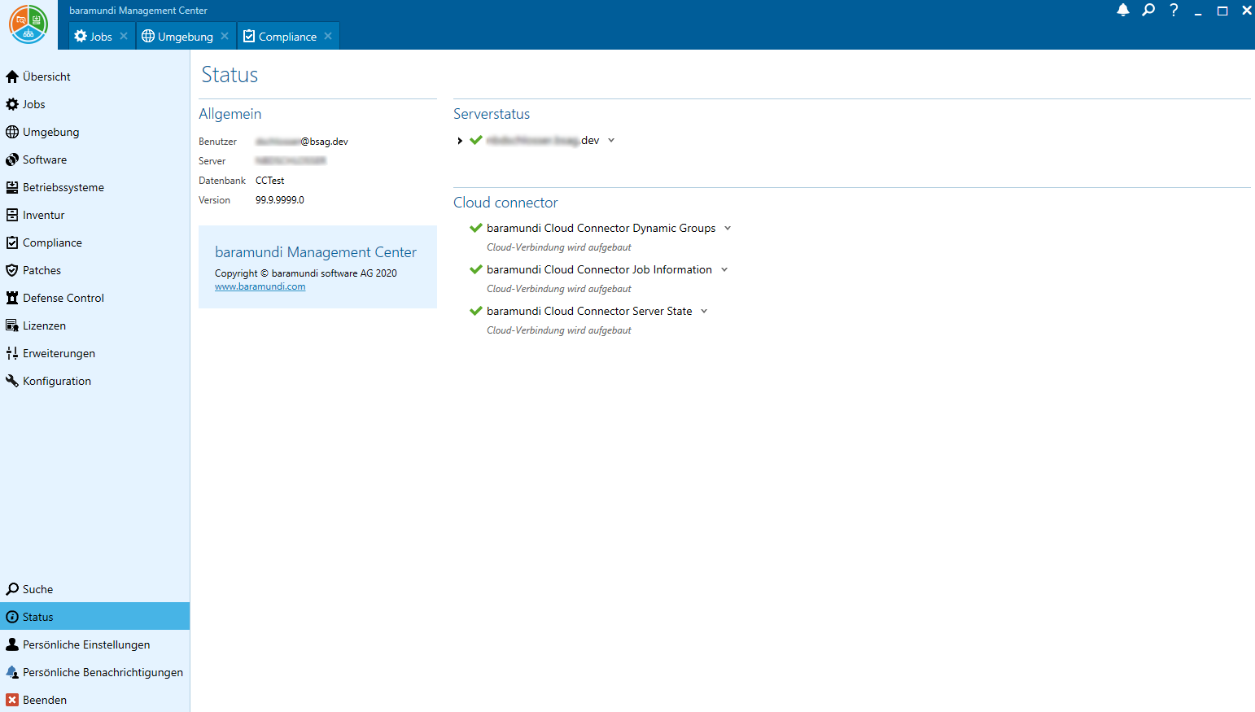1255x712 pixels.
Task: Expand Cloud Connector Dynamic Groups chevron
Action: (x=728, y=228)
